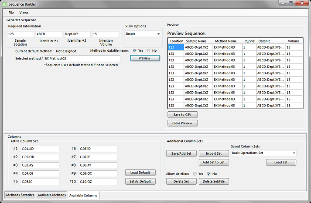Click the Sample Name column header

point(198,41)
